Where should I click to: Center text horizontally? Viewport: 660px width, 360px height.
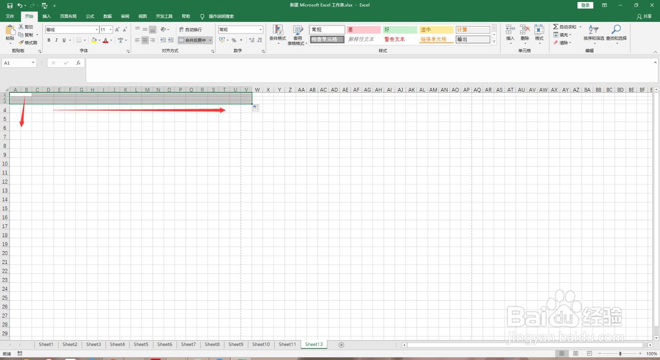[145, 40]
